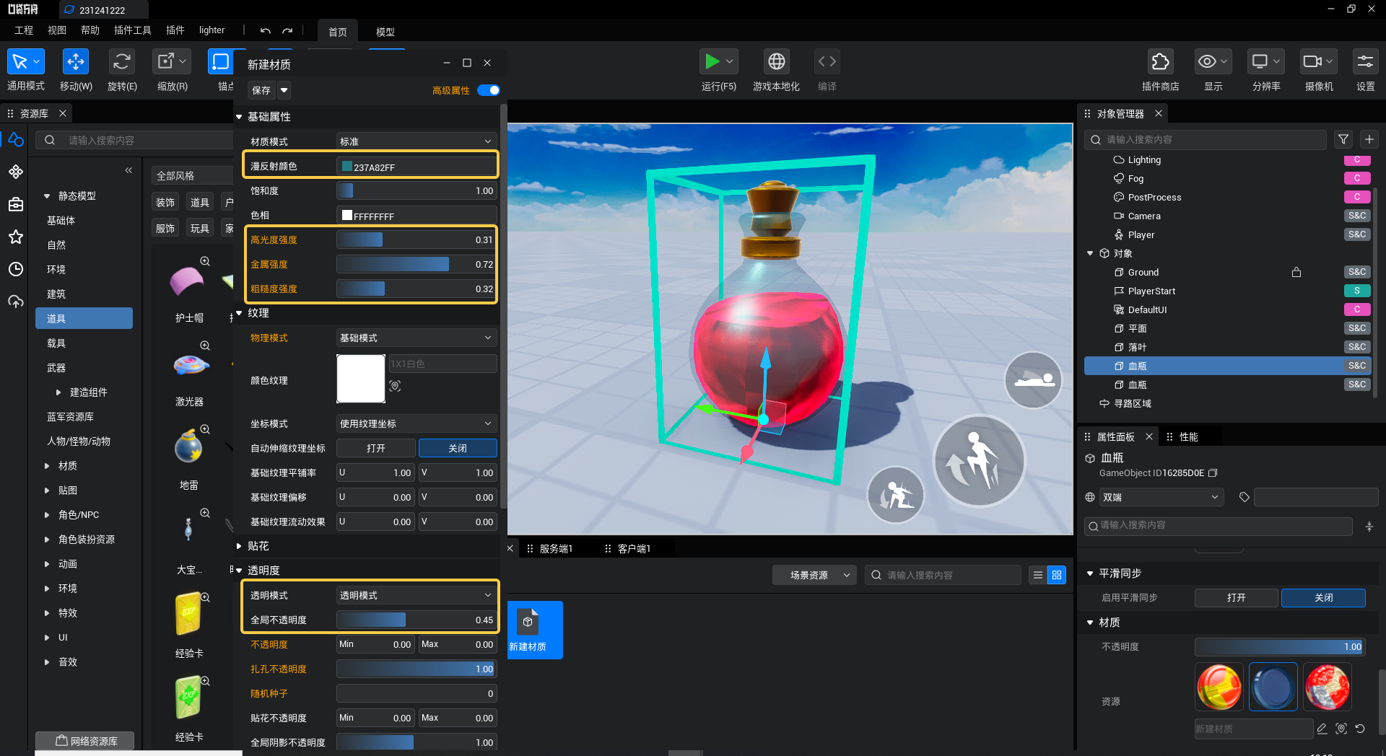Open 游戏本地化 globe tool

776,62
